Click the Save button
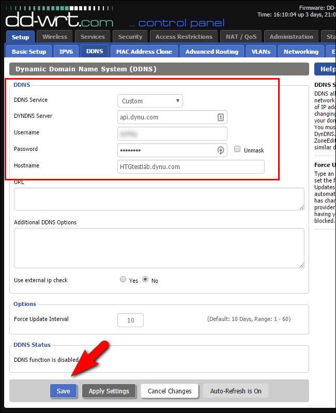 coord(64,391)
